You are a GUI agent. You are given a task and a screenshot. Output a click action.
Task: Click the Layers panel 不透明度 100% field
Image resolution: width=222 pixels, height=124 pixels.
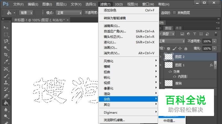point(207,41)
